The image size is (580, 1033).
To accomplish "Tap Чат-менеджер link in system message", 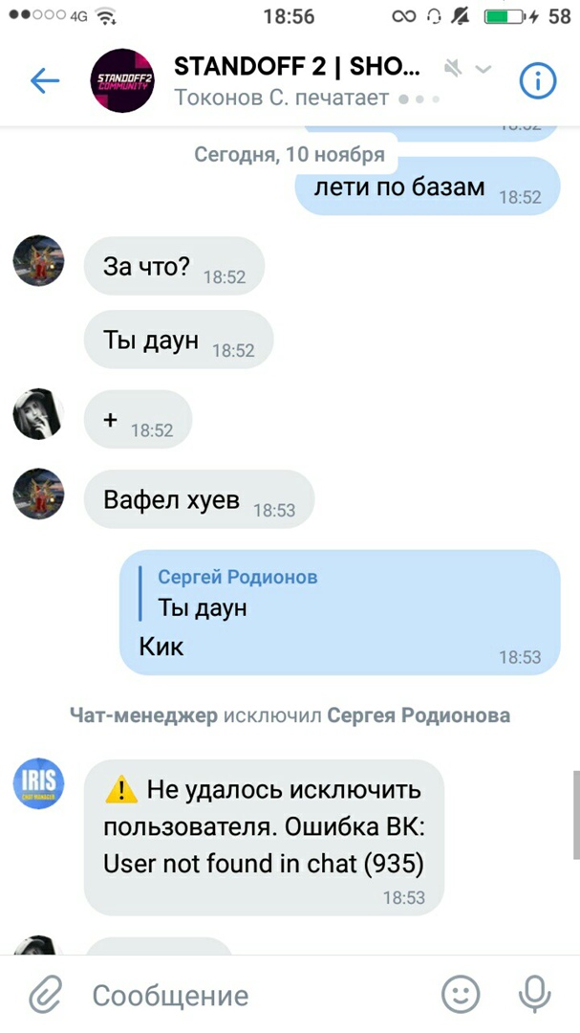I will pos(143,715).
